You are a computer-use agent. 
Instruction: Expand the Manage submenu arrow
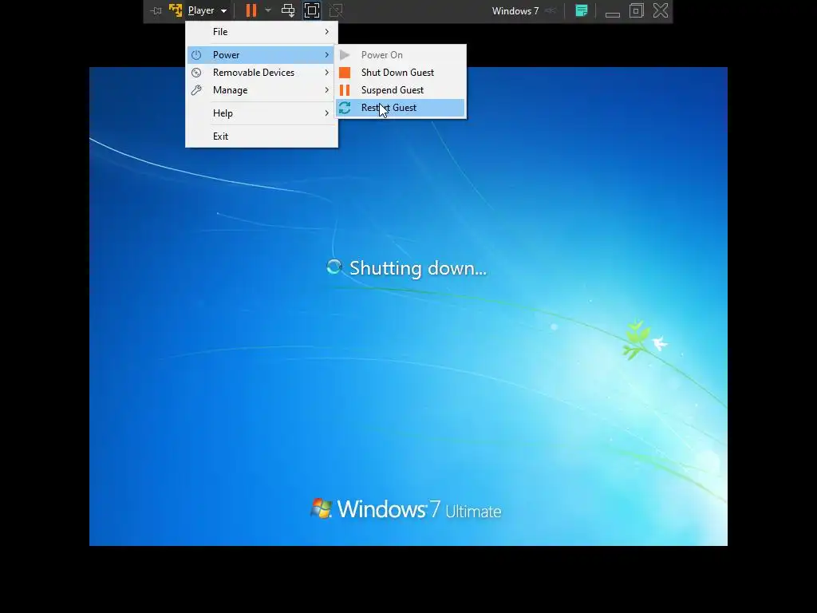(326, 90)
